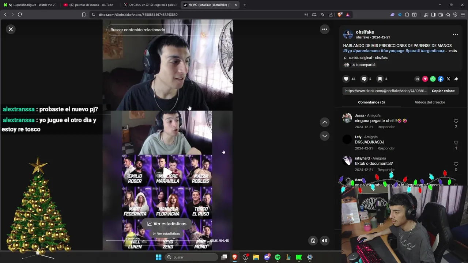The image size is (468, 263).
Task: Like Jaaaz's comment with its heart
Action: point(456,121)
